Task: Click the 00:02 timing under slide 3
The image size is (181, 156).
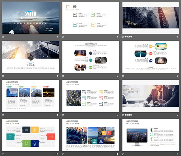Action: click(x=128, y=37)
